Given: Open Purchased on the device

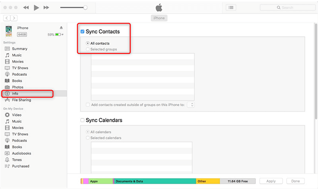Looking at the screenshot, I should [x=20, y=166].
